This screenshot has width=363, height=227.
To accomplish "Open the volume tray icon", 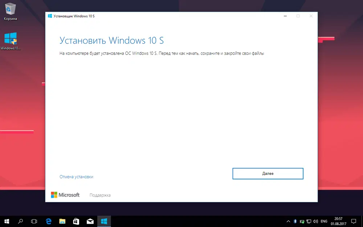I will 315,222.
